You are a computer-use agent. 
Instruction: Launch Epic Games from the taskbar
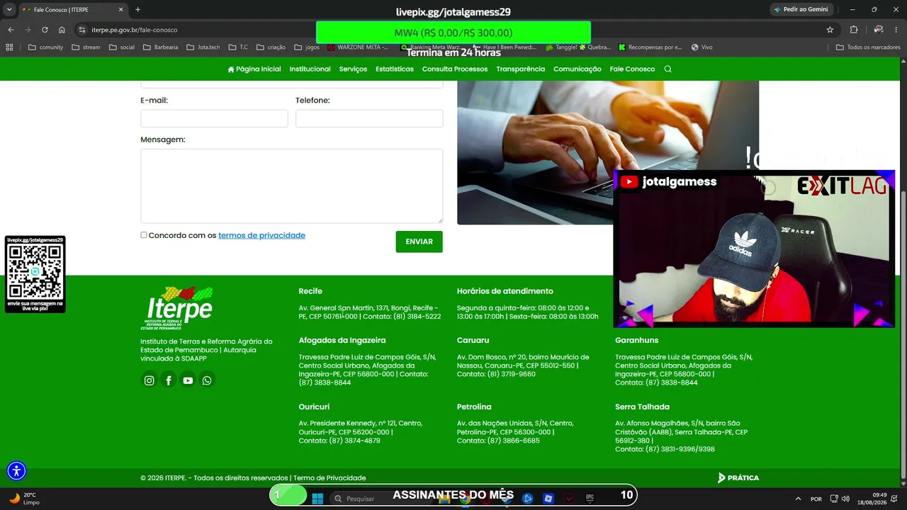590,498
